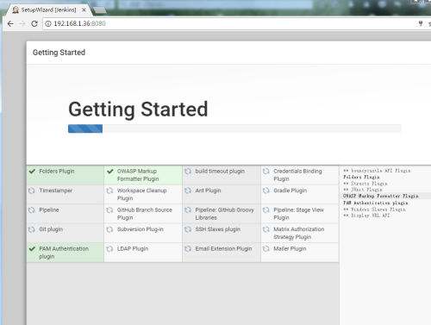Select the Git plugin text
The height and width of the screenshot is (325, 431).
click(x=51, y=229)
